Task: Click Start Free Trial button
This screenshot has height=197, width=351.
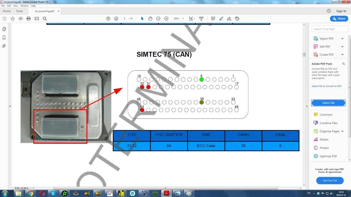Action: click(330, 180)
